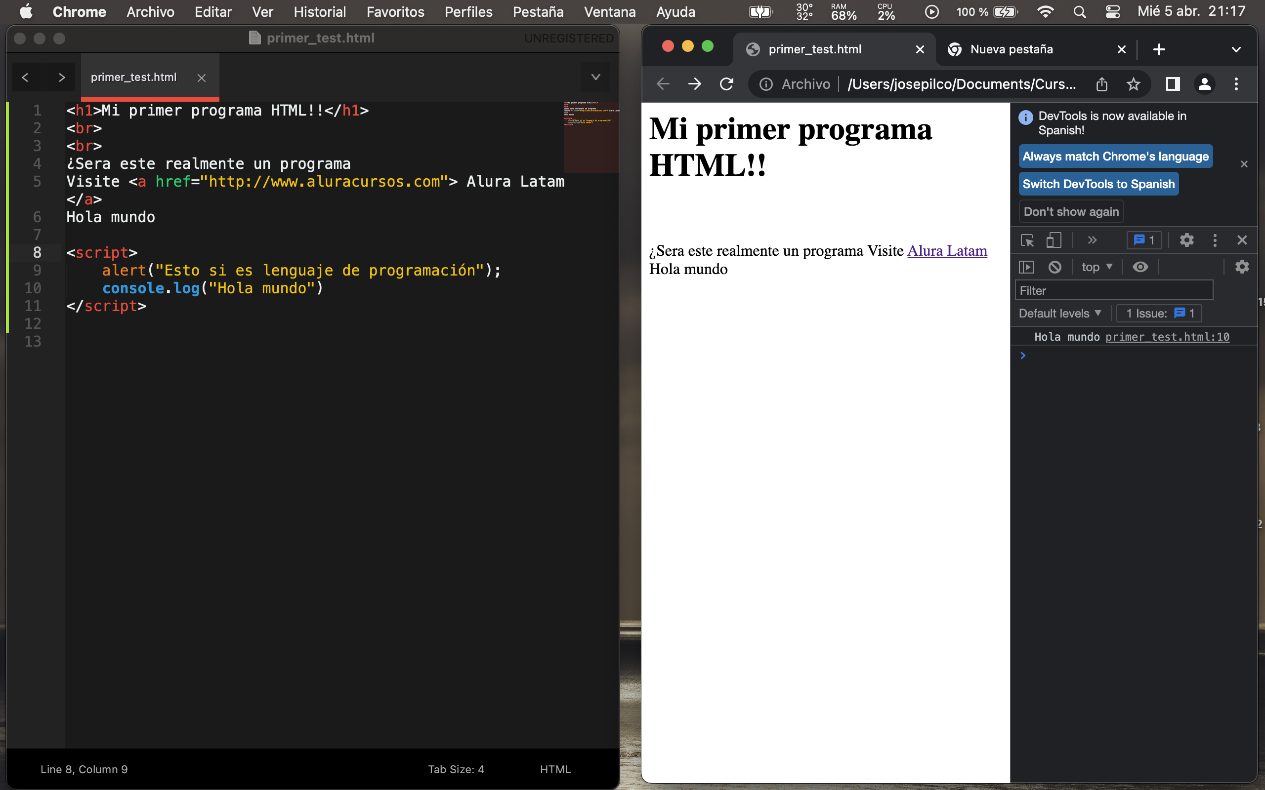Click the DevTools settings gear icon

pos(1186,239)
